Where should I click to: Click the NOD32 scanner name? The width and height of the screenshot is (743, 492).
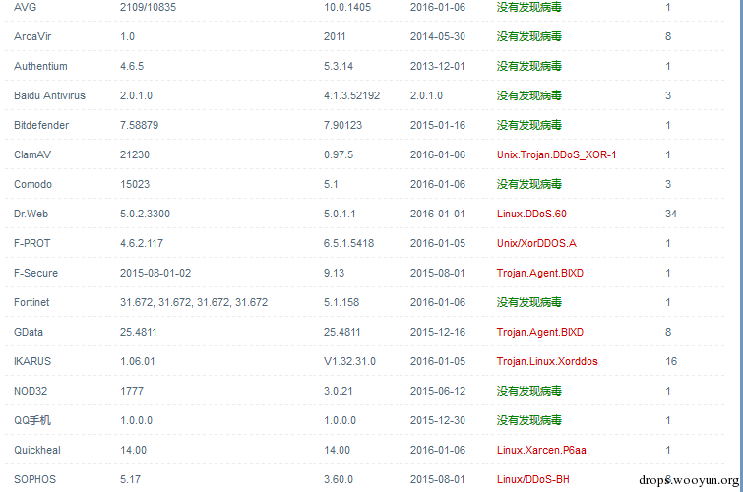(31, 391)
